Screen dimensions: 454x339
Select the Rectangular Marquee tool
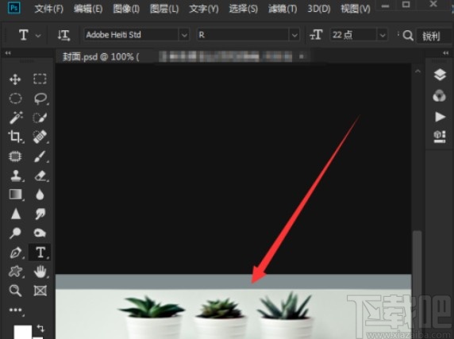(40, 79)
